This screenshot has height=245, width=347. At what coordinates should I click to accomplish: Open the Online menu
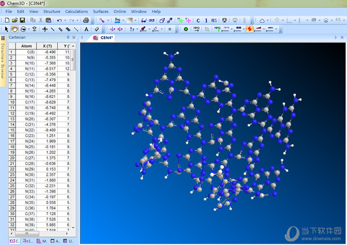(x=120, y=12)
